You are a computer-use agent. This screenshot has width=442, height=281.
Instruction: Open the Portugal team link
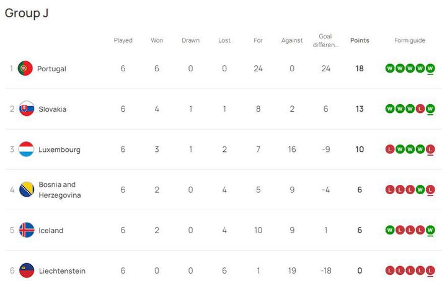coord(51,69)
